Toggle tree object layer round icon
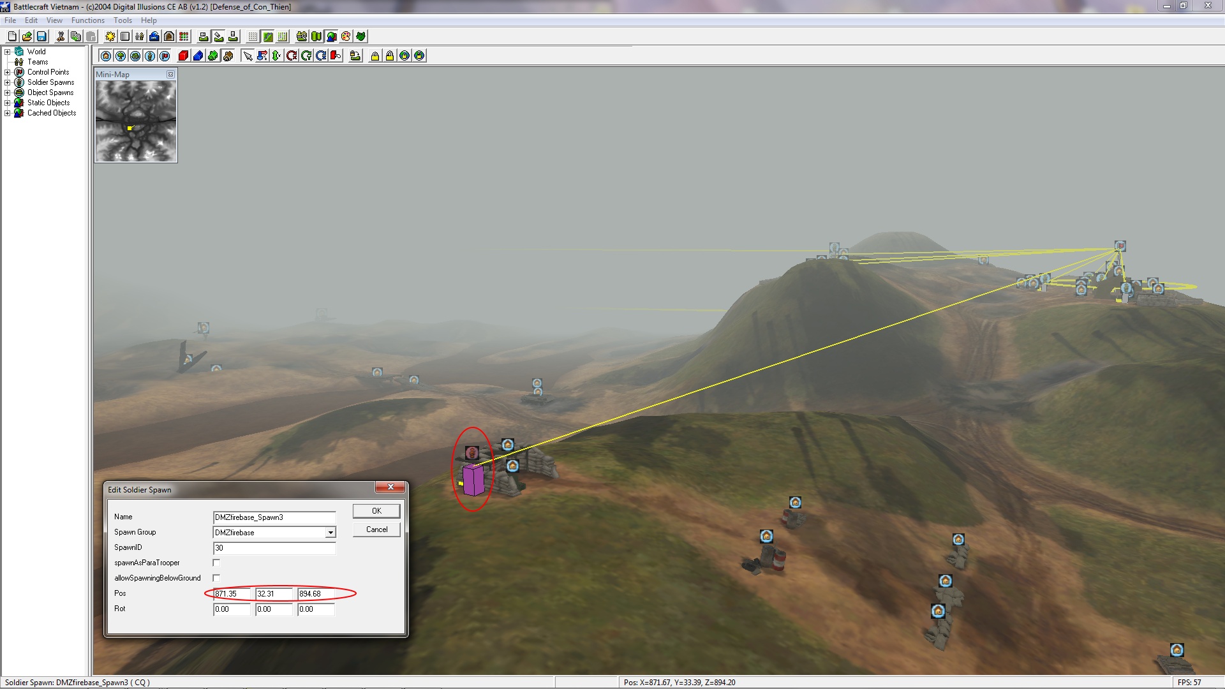Screen dimensions: 1225x689 (121, 56)
